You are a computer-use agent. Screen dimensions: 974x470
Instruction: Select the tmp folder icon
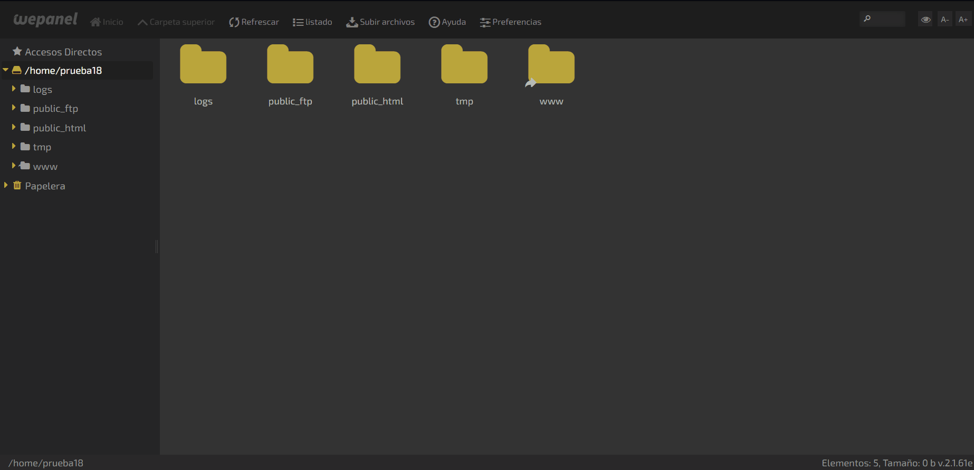[464, 65]
